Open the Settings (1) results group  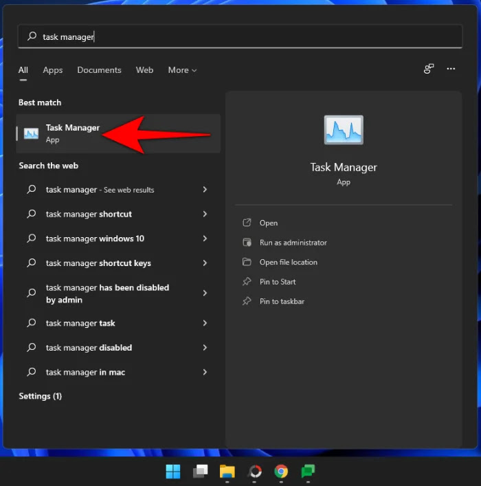pyautogui.click(x=41, y=396)
